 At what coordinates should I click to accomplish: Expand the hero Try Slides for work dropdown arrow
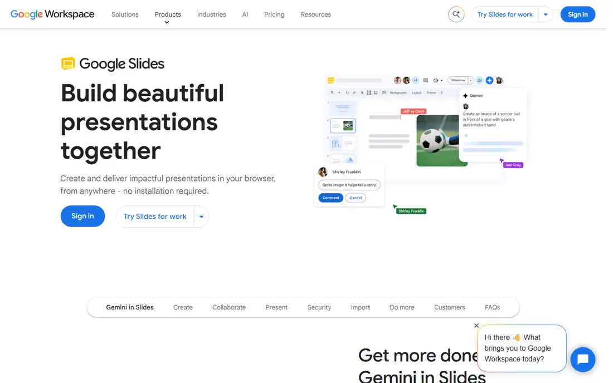[x=201, y=217]
